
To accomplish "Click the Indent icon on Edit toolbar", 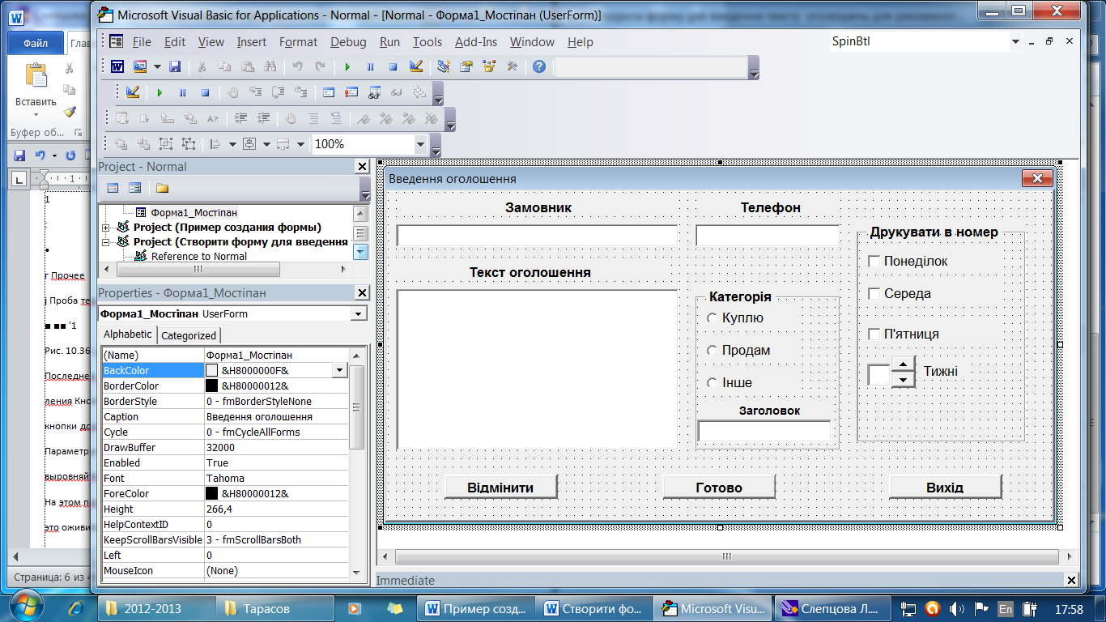I will [x=240, y=118].
